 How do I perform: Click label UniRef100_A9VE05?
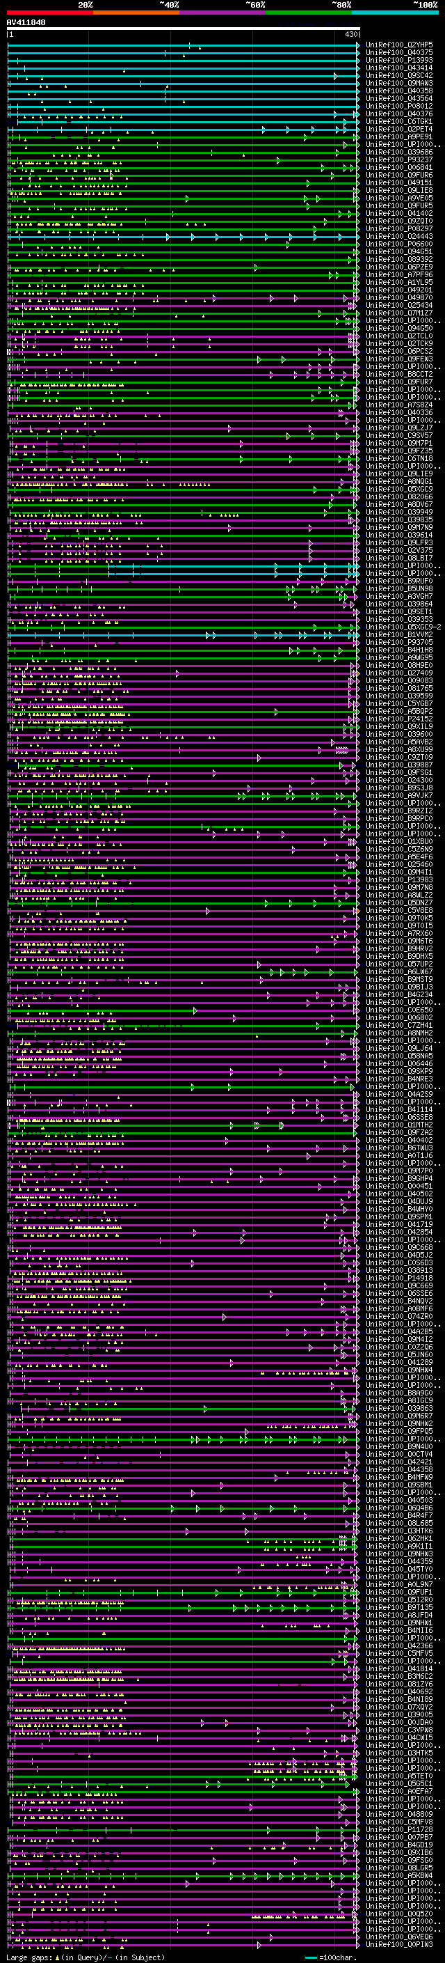point(399,198)
